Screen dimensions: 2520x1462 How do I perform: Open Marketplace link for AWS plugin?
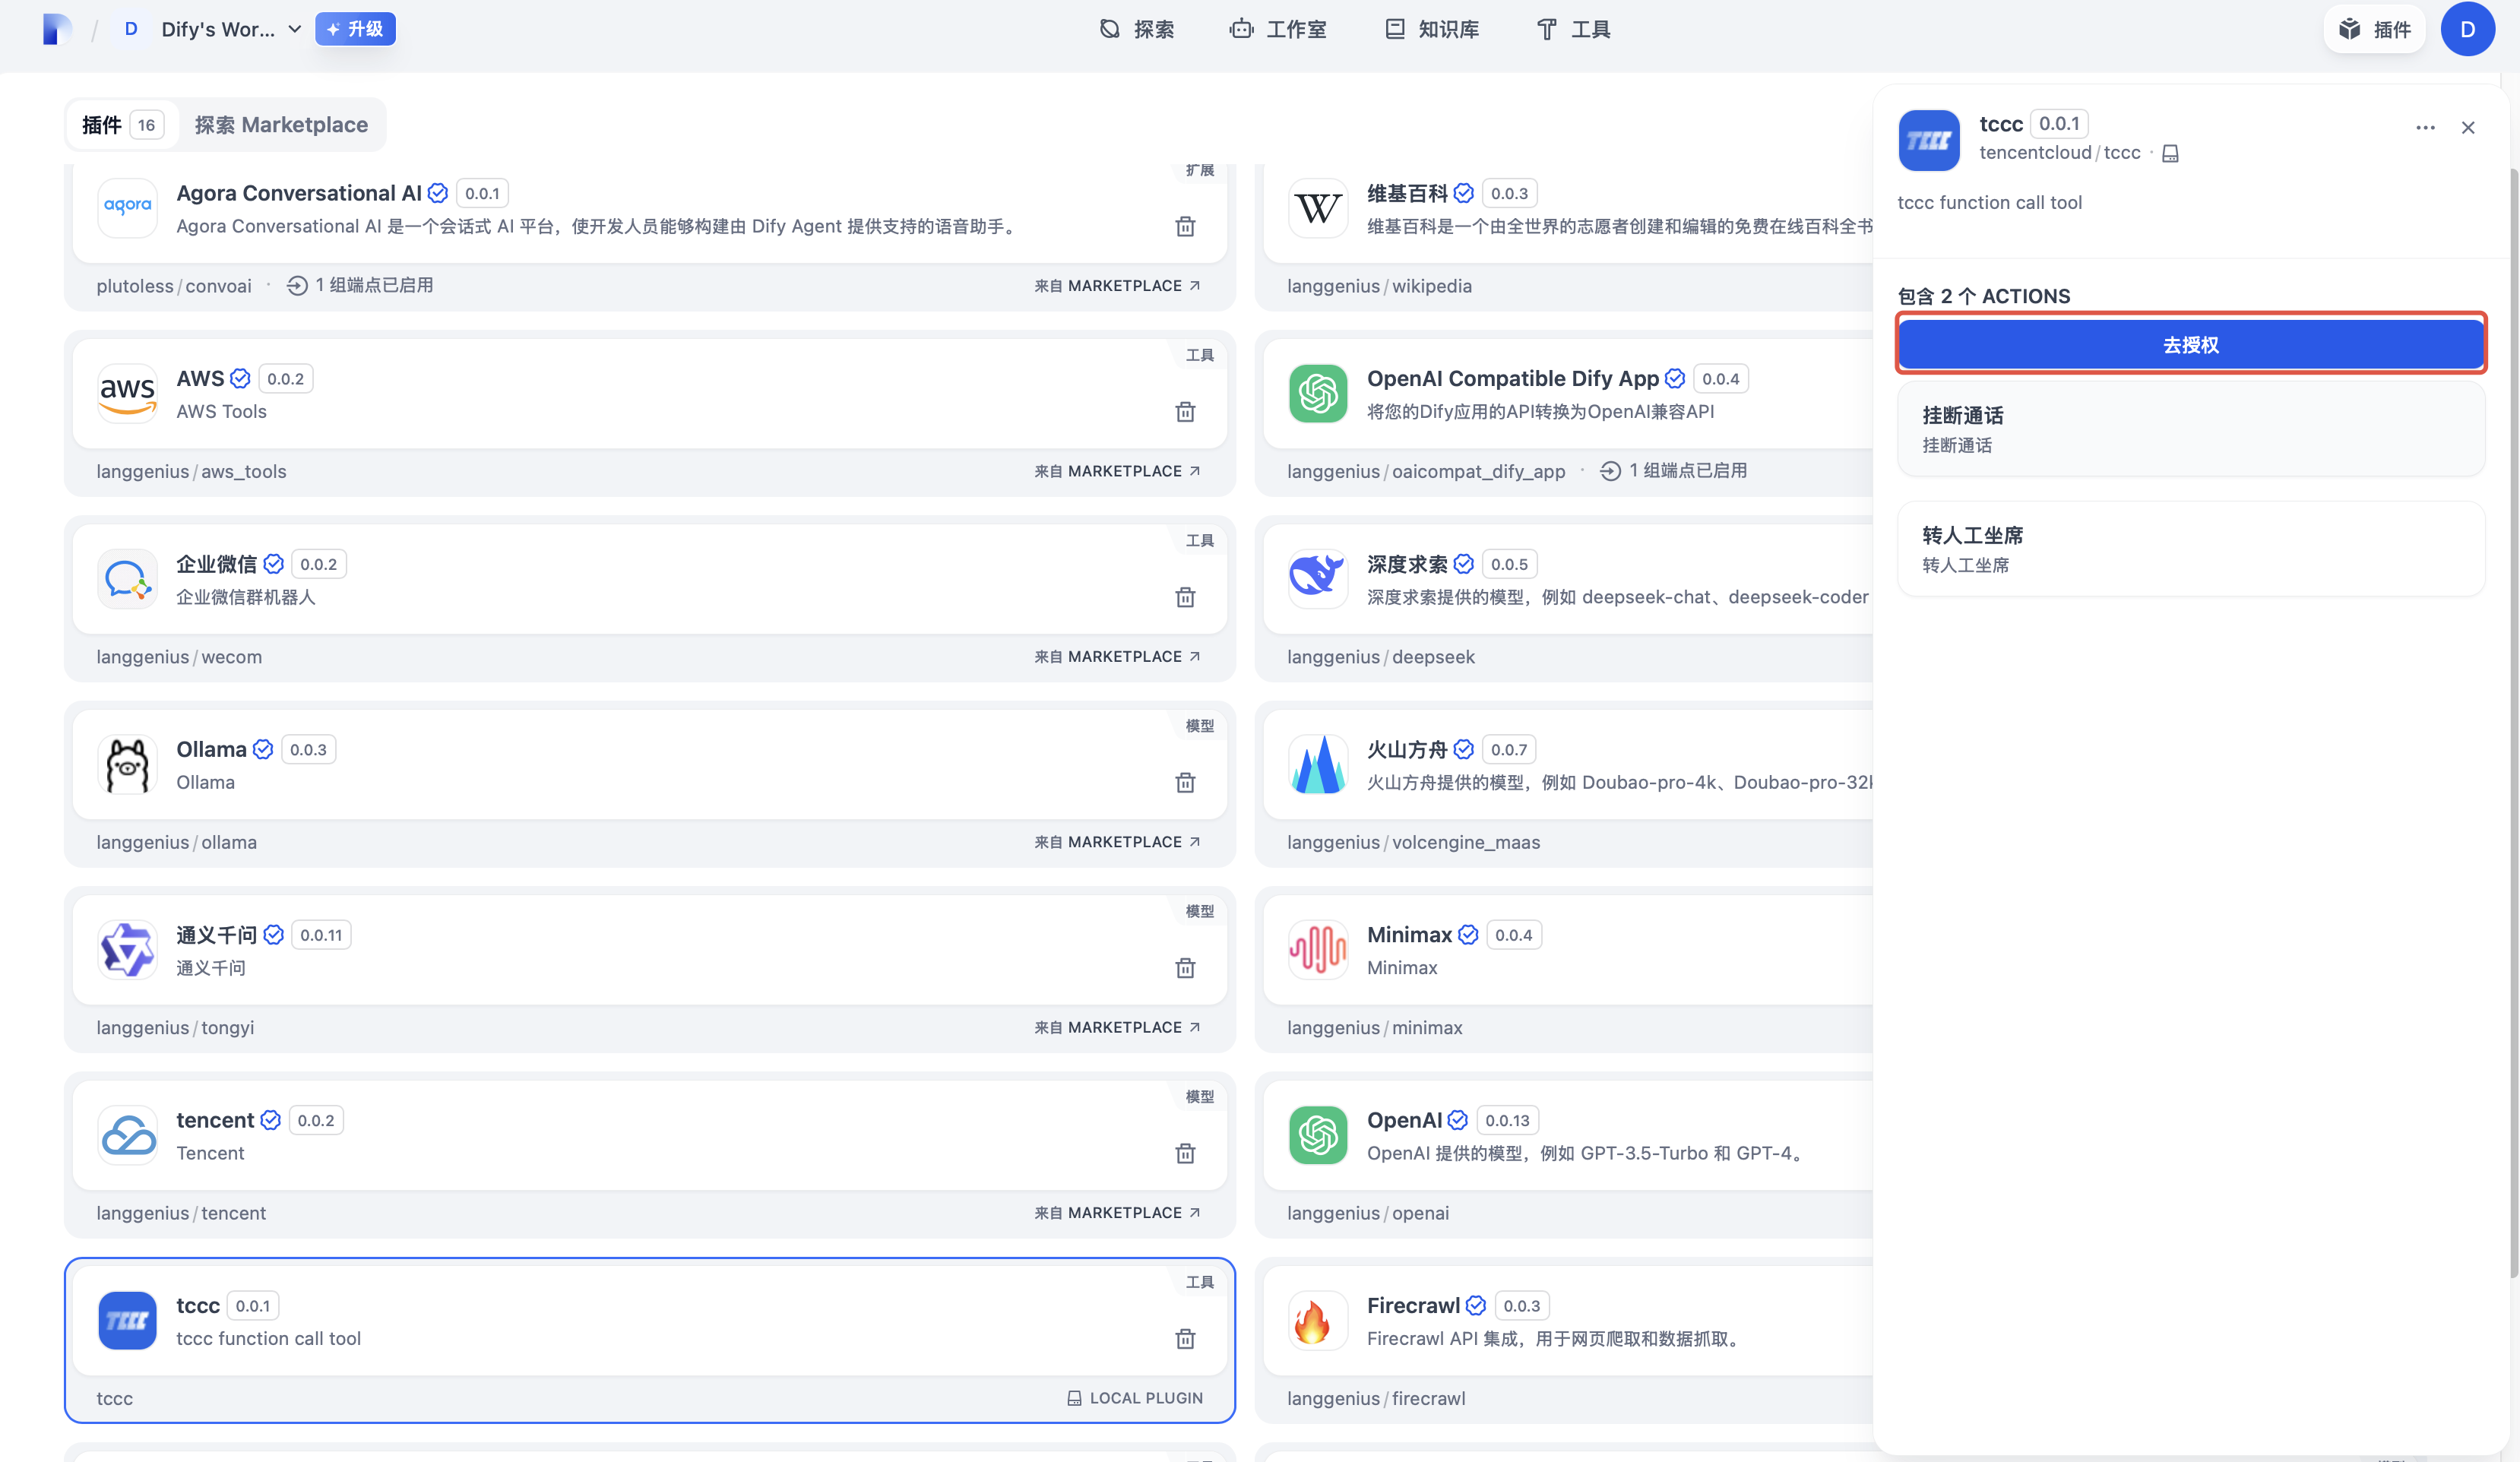1117,471
